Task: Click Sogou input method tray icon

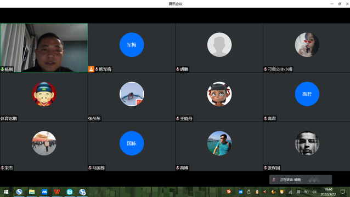Action: coord(229,192)
